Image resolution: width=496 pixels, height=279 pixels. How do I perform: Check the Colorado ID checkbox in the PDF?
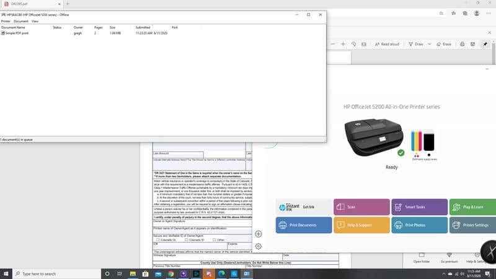click(x=187, y=240)
